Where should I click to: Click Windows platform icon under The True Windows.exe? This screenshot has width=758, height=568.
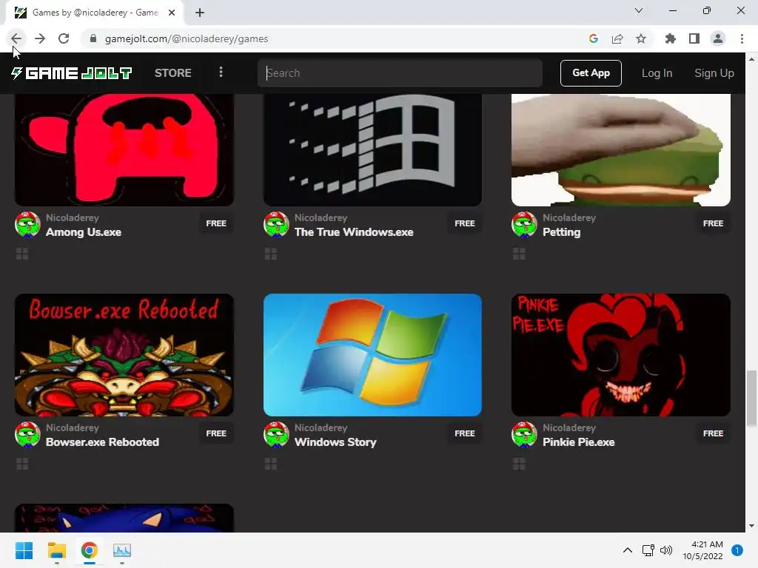[x=271, y=254]
